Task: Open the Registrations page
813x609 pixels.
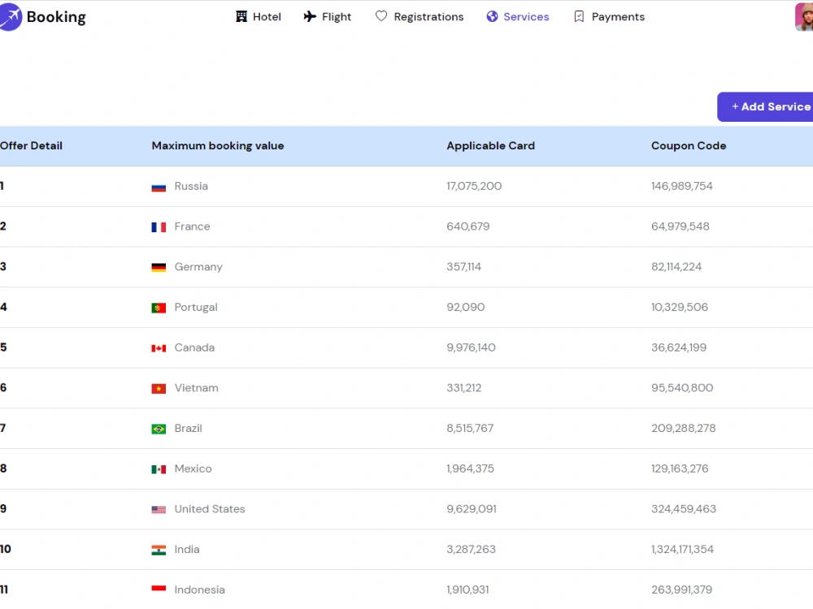Action: pos(420,16)
